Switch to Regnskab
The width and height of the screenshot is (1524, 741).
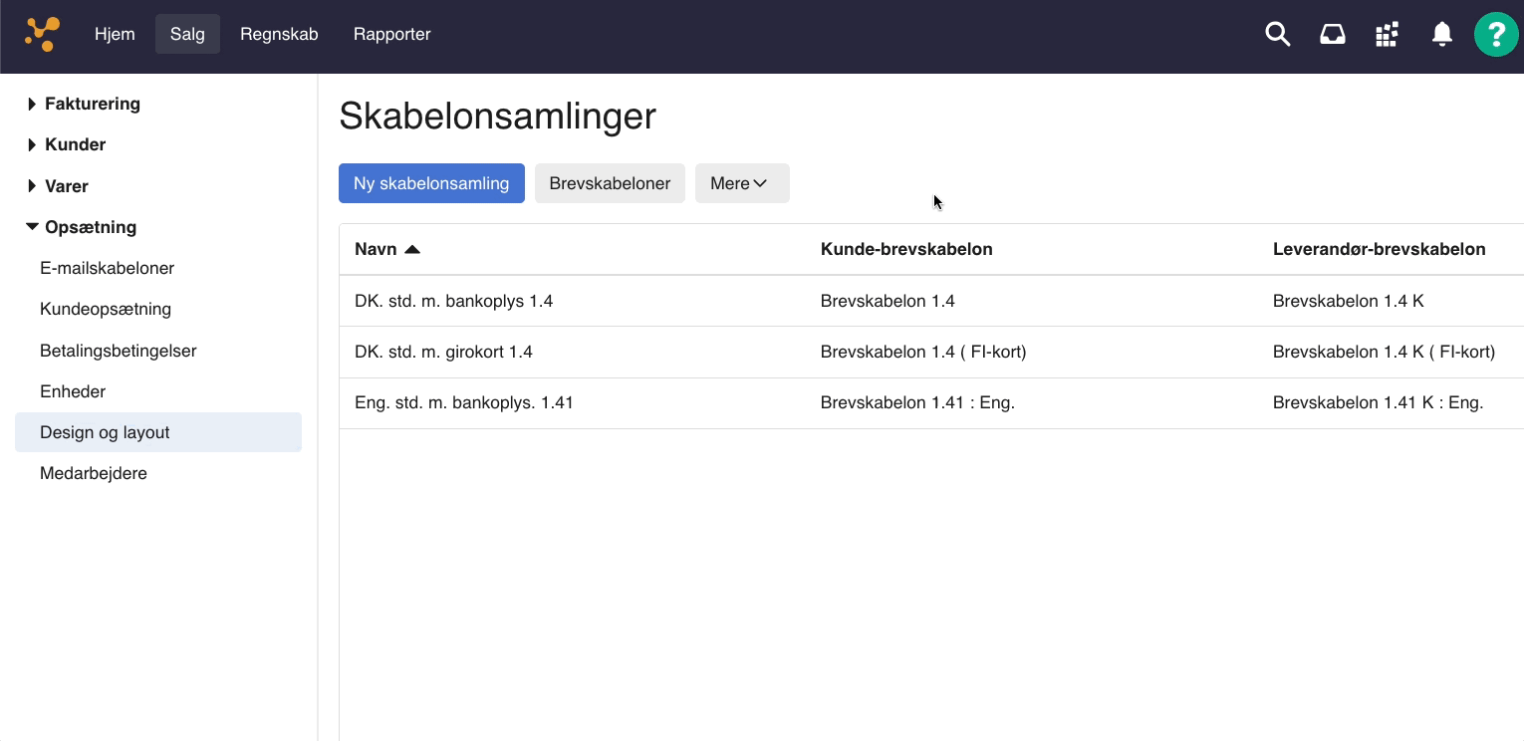(279, 34)
